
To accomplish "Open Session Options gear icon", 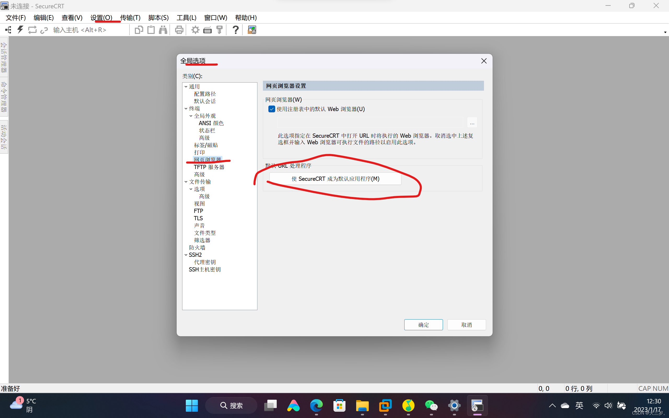I will point(195,30).
